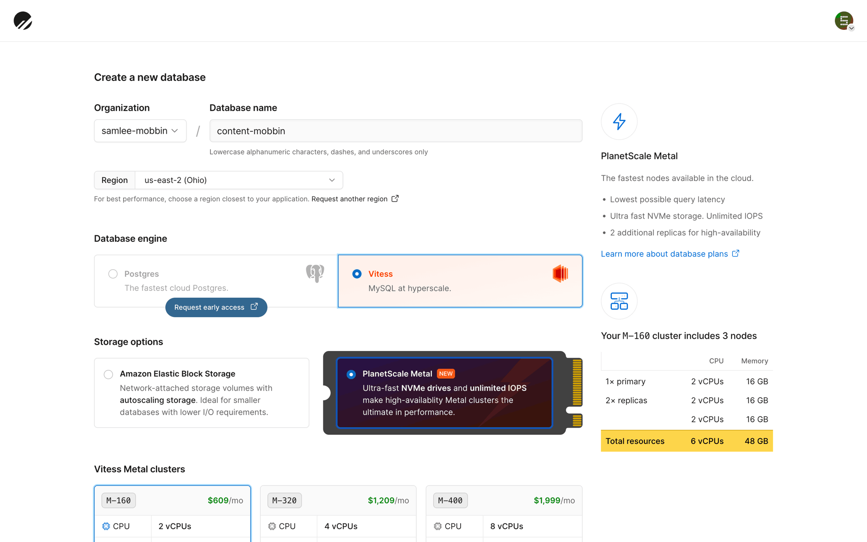
Task: Click the 6 vCPUs total value
Action: [x=707, y=441]
